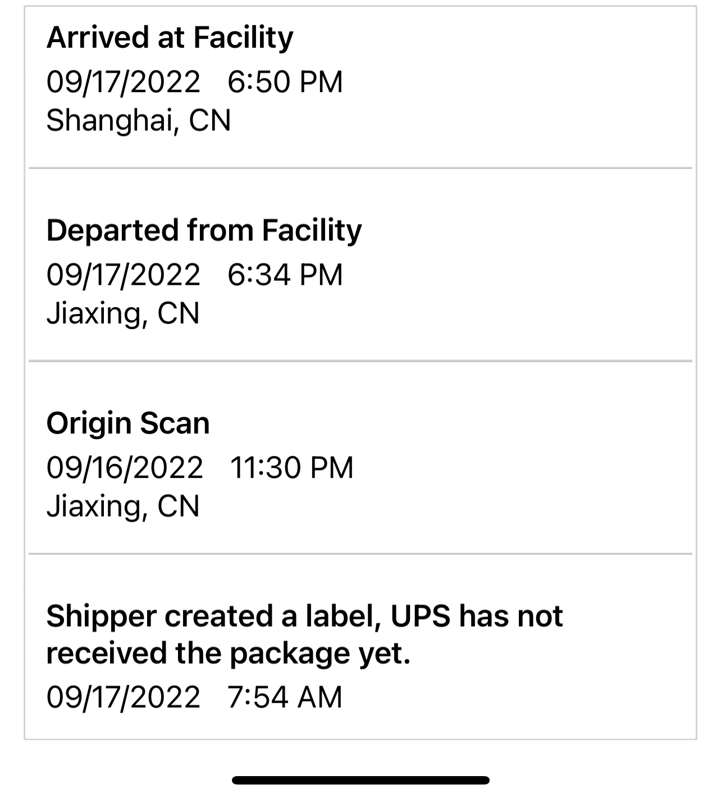
Task: Select the 7:54 AM label creation time
Action: tap(285, 697)
